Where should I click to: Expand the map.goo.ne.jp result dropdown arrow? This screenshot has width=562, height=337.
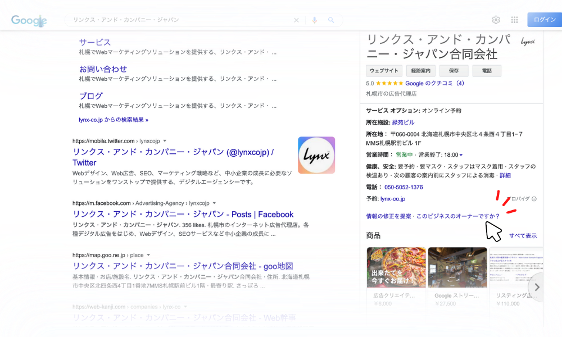[148, 255]
